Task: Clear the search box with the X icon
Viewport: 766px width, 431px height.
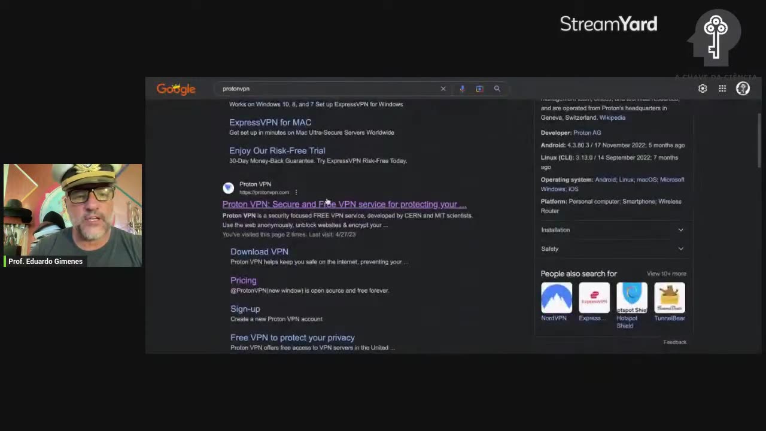Action: click(x=443, y=89)
